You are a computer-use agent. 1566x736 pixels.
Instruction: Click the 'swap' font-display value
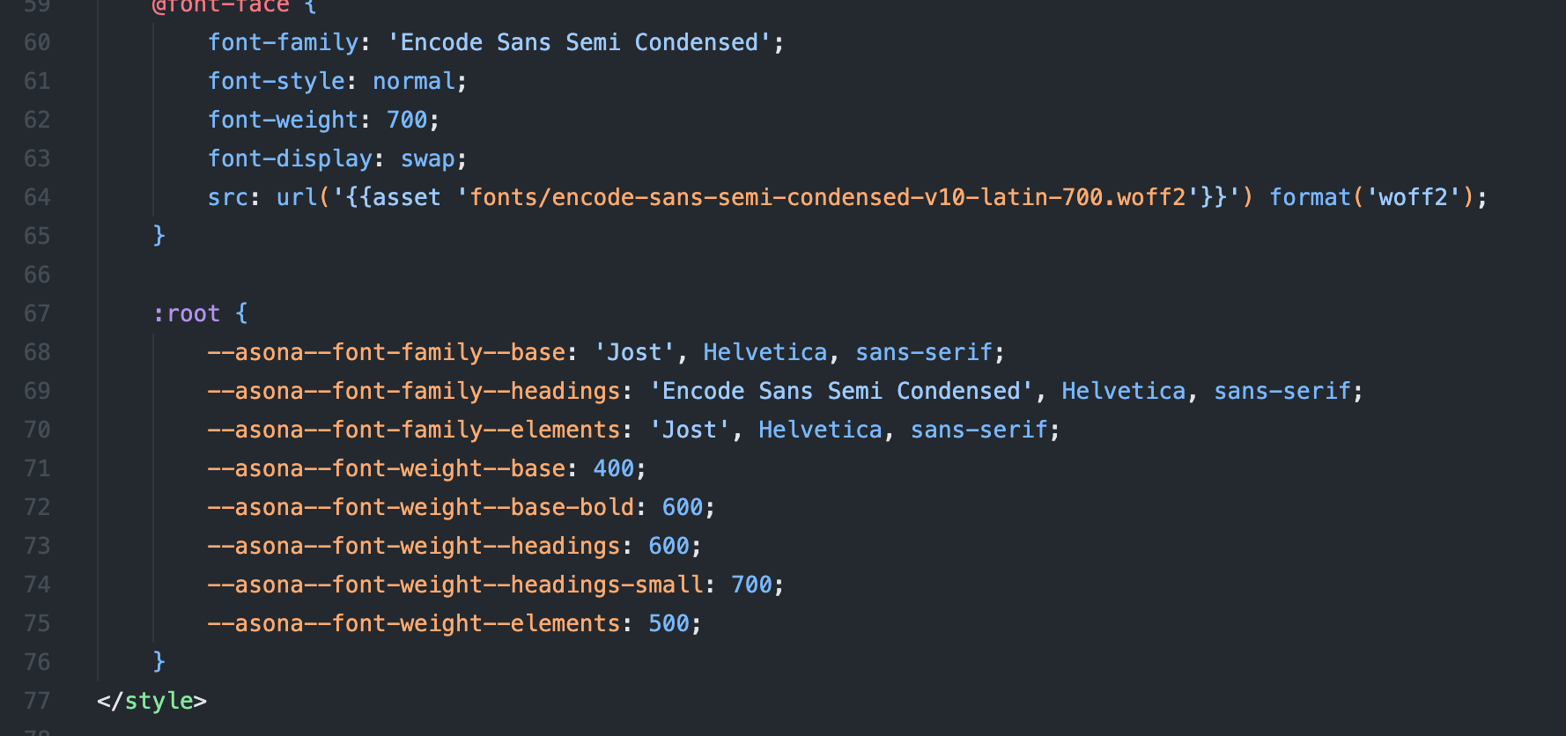pos(428,158)
